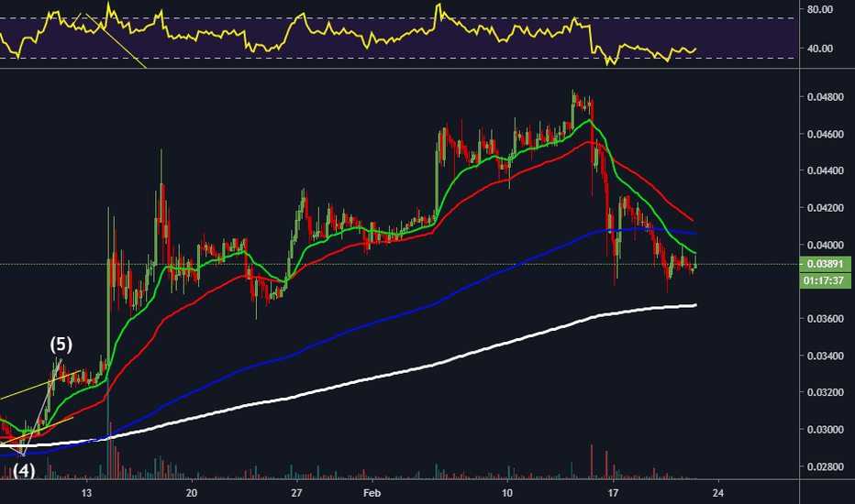
Task: Click the 0.04800 price axis label
Action: tap(825, 97)
